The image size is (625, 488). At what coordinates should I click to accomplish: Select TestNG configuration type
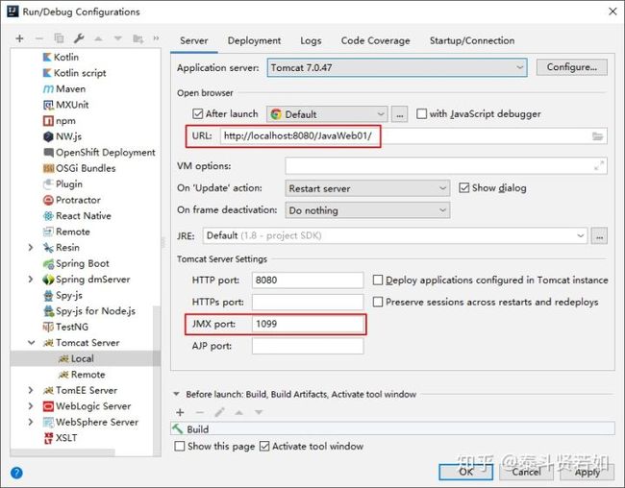pos(65,327)
